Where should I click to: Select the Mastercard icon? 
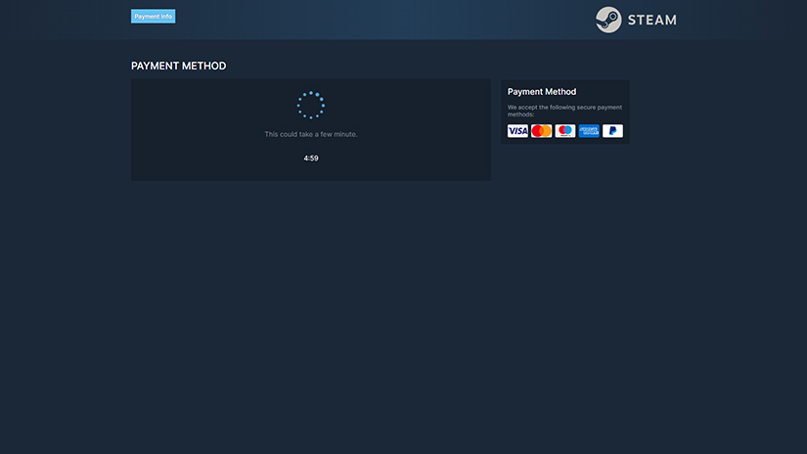pos(542,131)
